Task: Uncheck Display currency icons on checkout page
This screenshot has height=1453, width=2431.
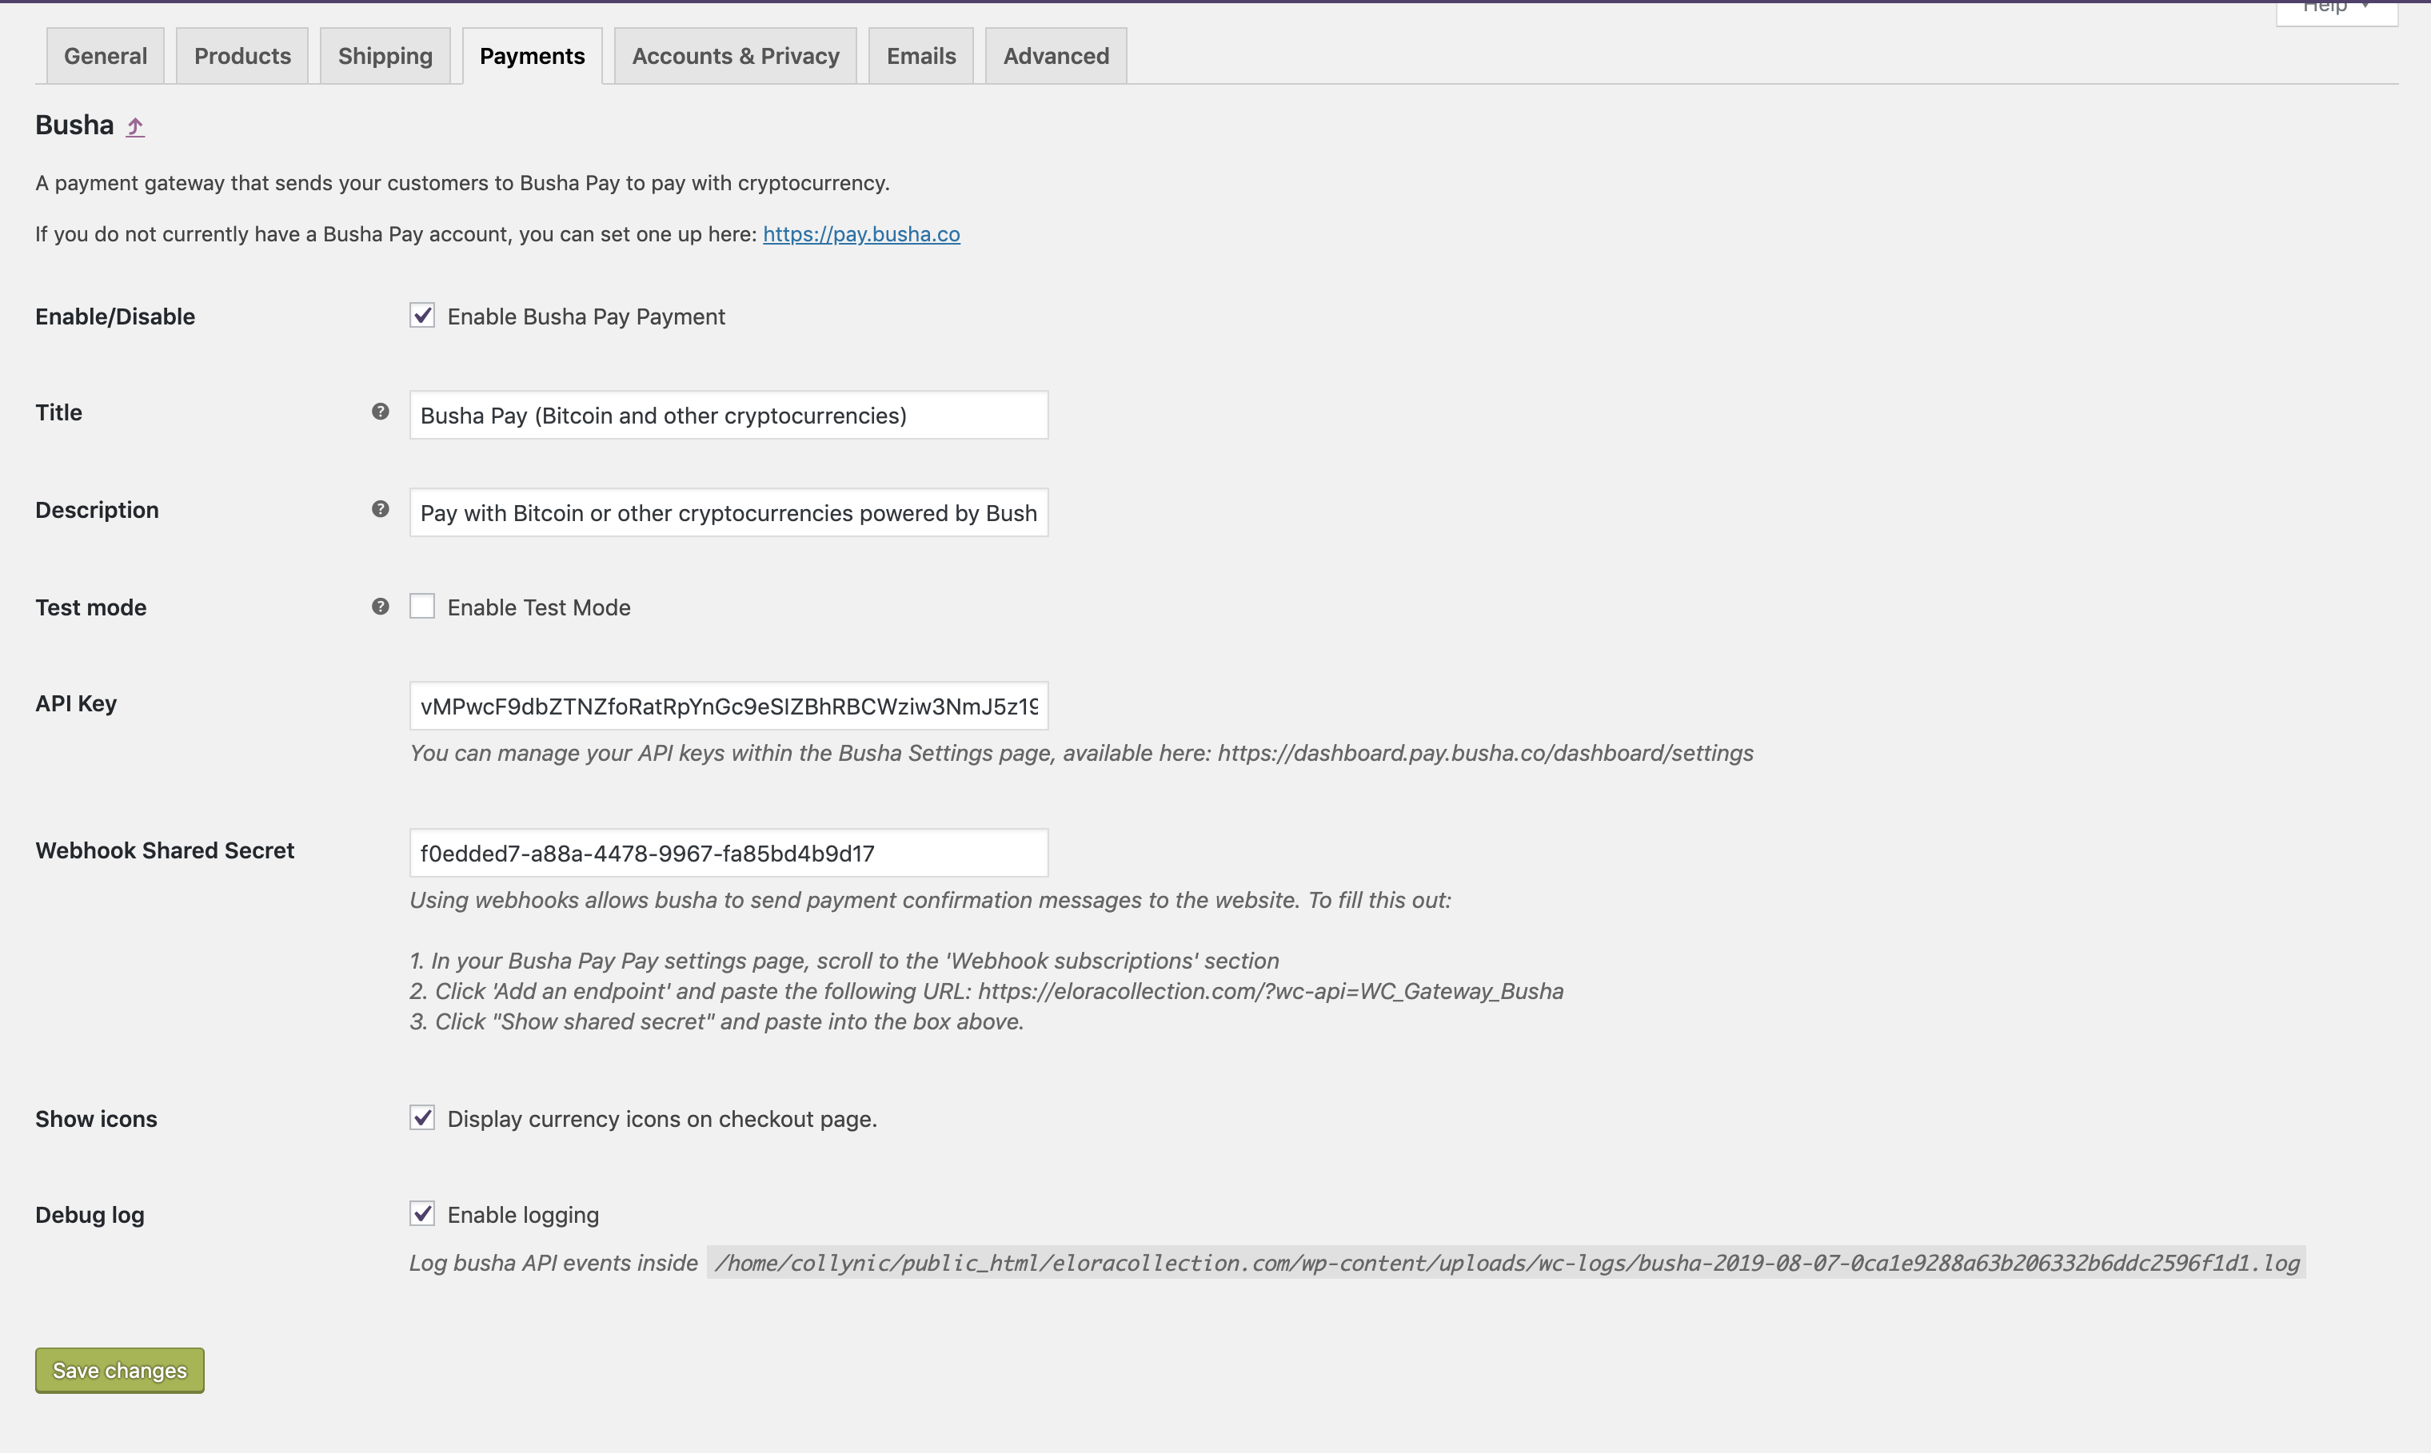Action: pyautogui.click(x=422, y=1117)
